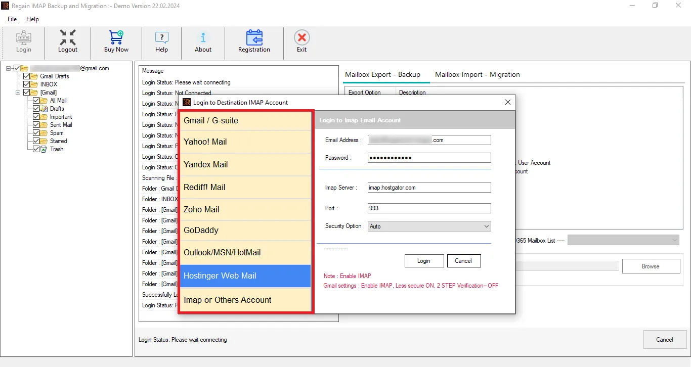Uncheck the All Mail checkbox
The width and height of the screenshot is (691, 367).
[x=36, y=101]
